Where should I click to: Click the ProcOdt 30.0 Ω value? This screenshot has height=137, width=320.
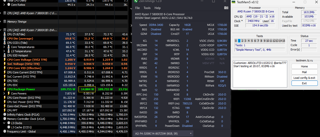(222, 72)
